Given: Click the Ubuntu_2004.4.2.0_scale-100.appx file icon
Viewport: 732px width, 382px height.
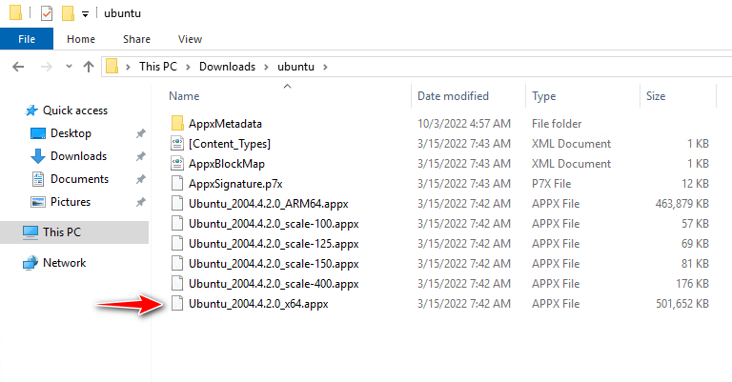Looking at the screenshot, I should pos(177,224).
